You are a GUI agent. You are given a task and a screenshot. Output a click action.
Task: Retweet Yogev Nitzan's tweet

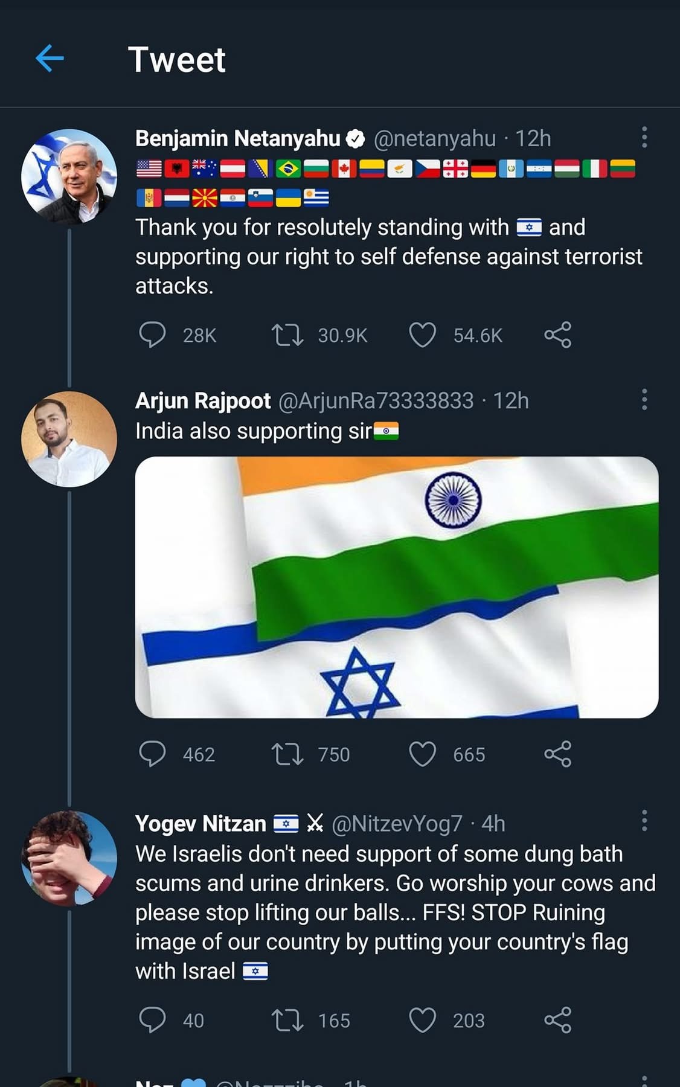click(x=287, y=1020)
